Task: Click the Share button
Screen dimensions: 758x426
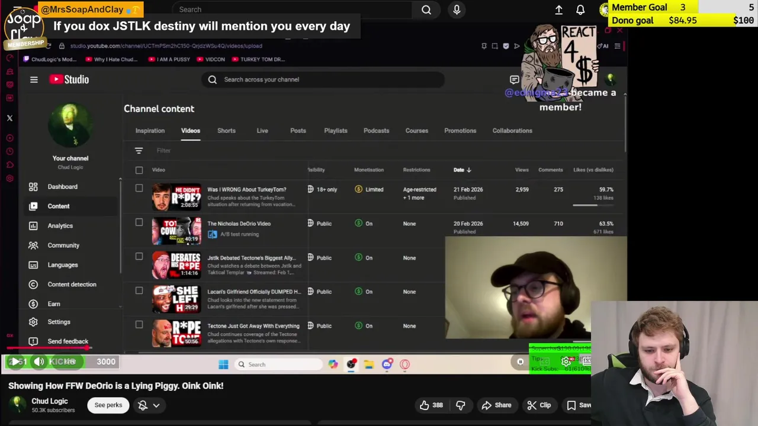Action: (x=496, y=405)
